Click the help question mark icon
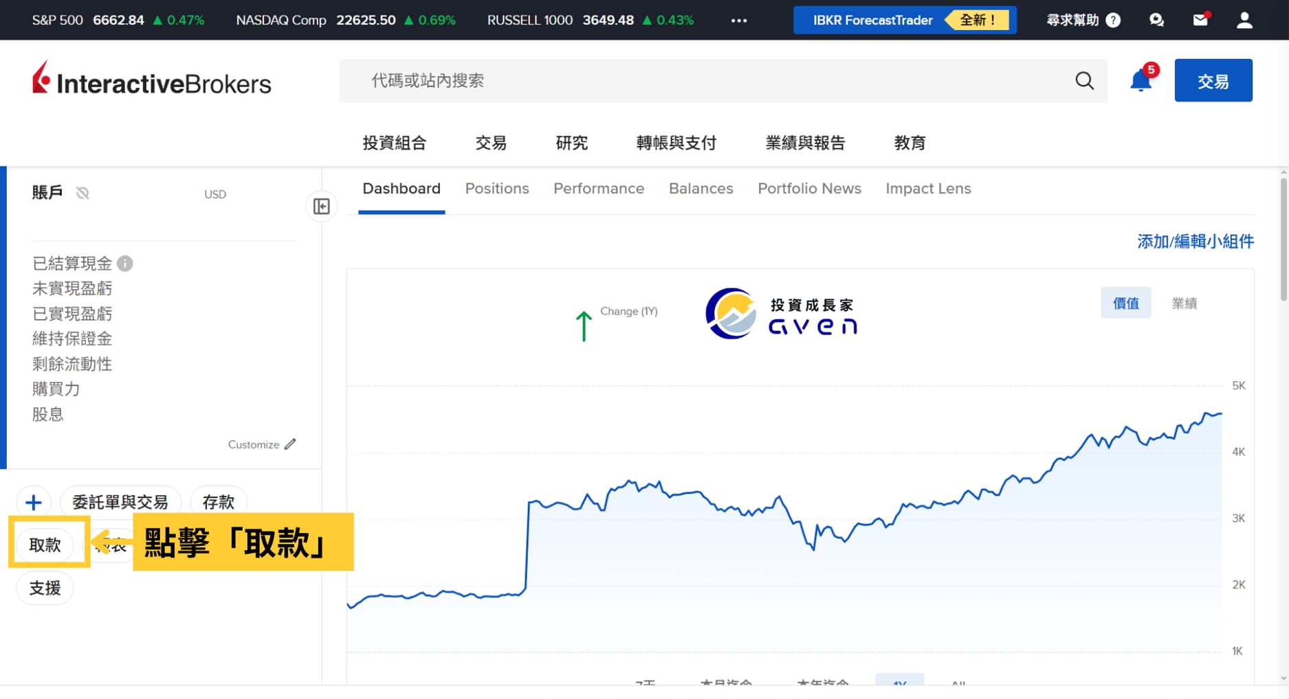This screenshot has width=1289, height=699. pyautogui.click(x=1114, y=20)
